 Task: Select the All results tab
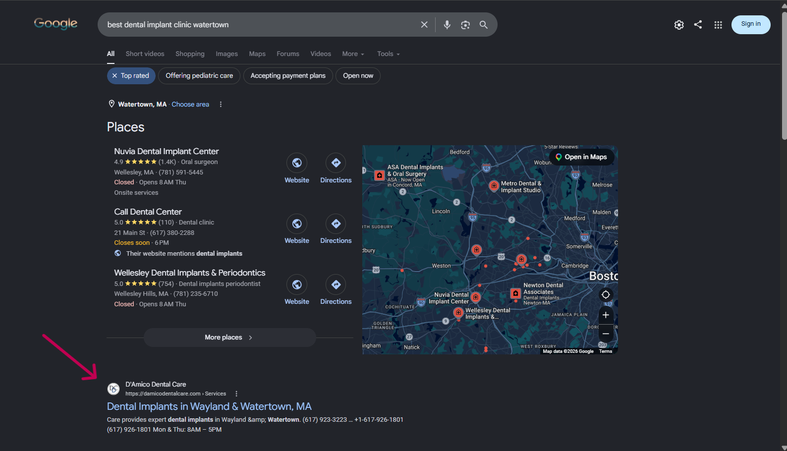click(x=111, y=54)
